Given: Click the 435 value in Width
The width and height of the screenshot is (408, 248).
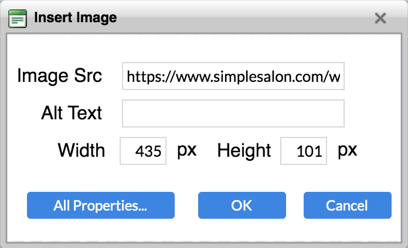Looking at the screenshot, I should (148, 151).
